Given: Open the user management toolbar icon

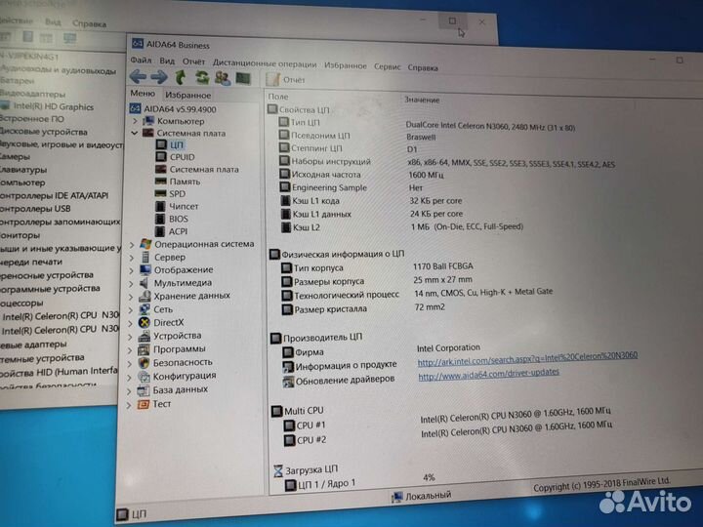Looking at the screenshot, I should [223, 78].
